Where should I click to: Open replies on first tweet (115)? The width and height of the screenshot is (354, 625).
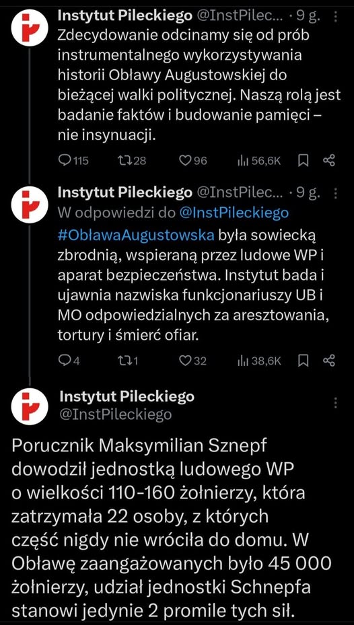pos(73,161)
